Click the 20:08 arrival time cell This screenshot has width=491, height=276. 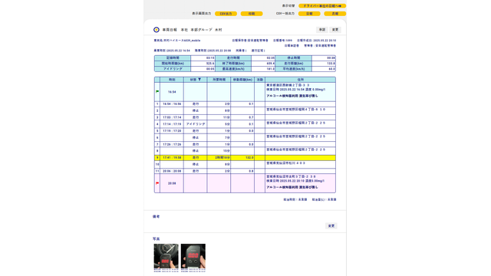(172, 183)
